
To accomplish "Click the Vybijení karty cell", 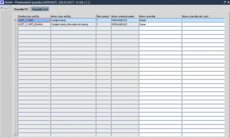I will coord(73,20).
